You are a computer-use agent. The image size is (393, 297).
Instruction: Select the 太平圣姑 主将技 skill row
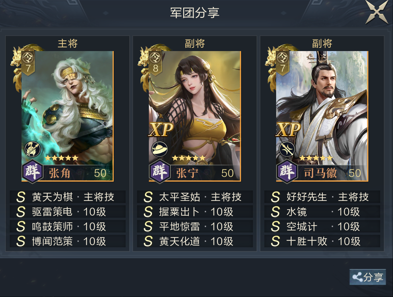coord(195,197)
